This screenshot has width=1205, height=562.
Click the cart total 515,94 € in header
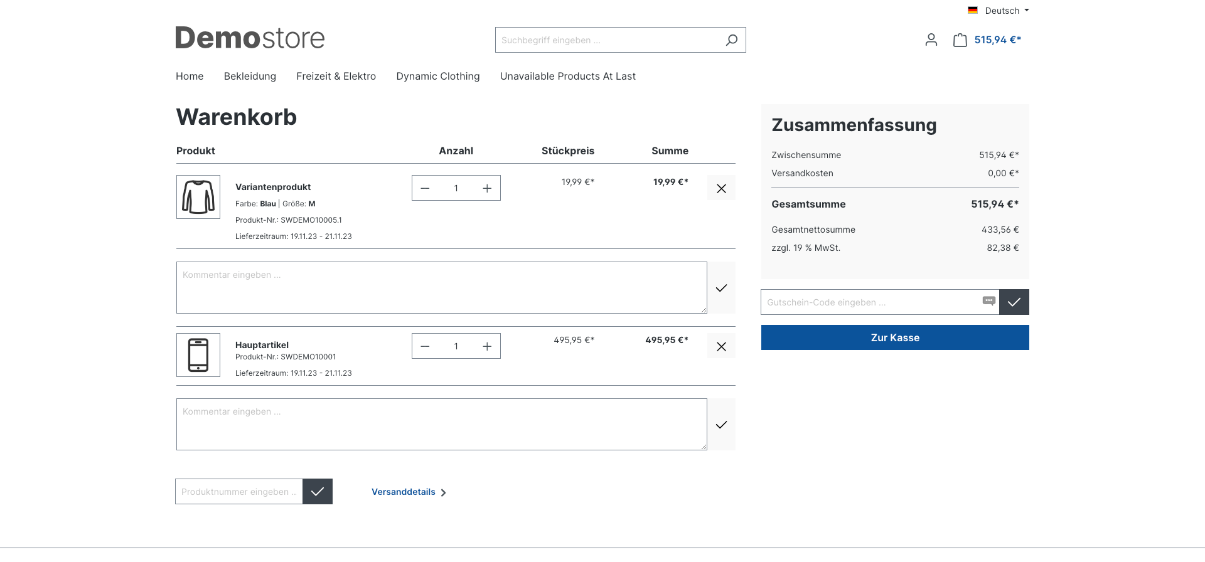click(998, 40)
